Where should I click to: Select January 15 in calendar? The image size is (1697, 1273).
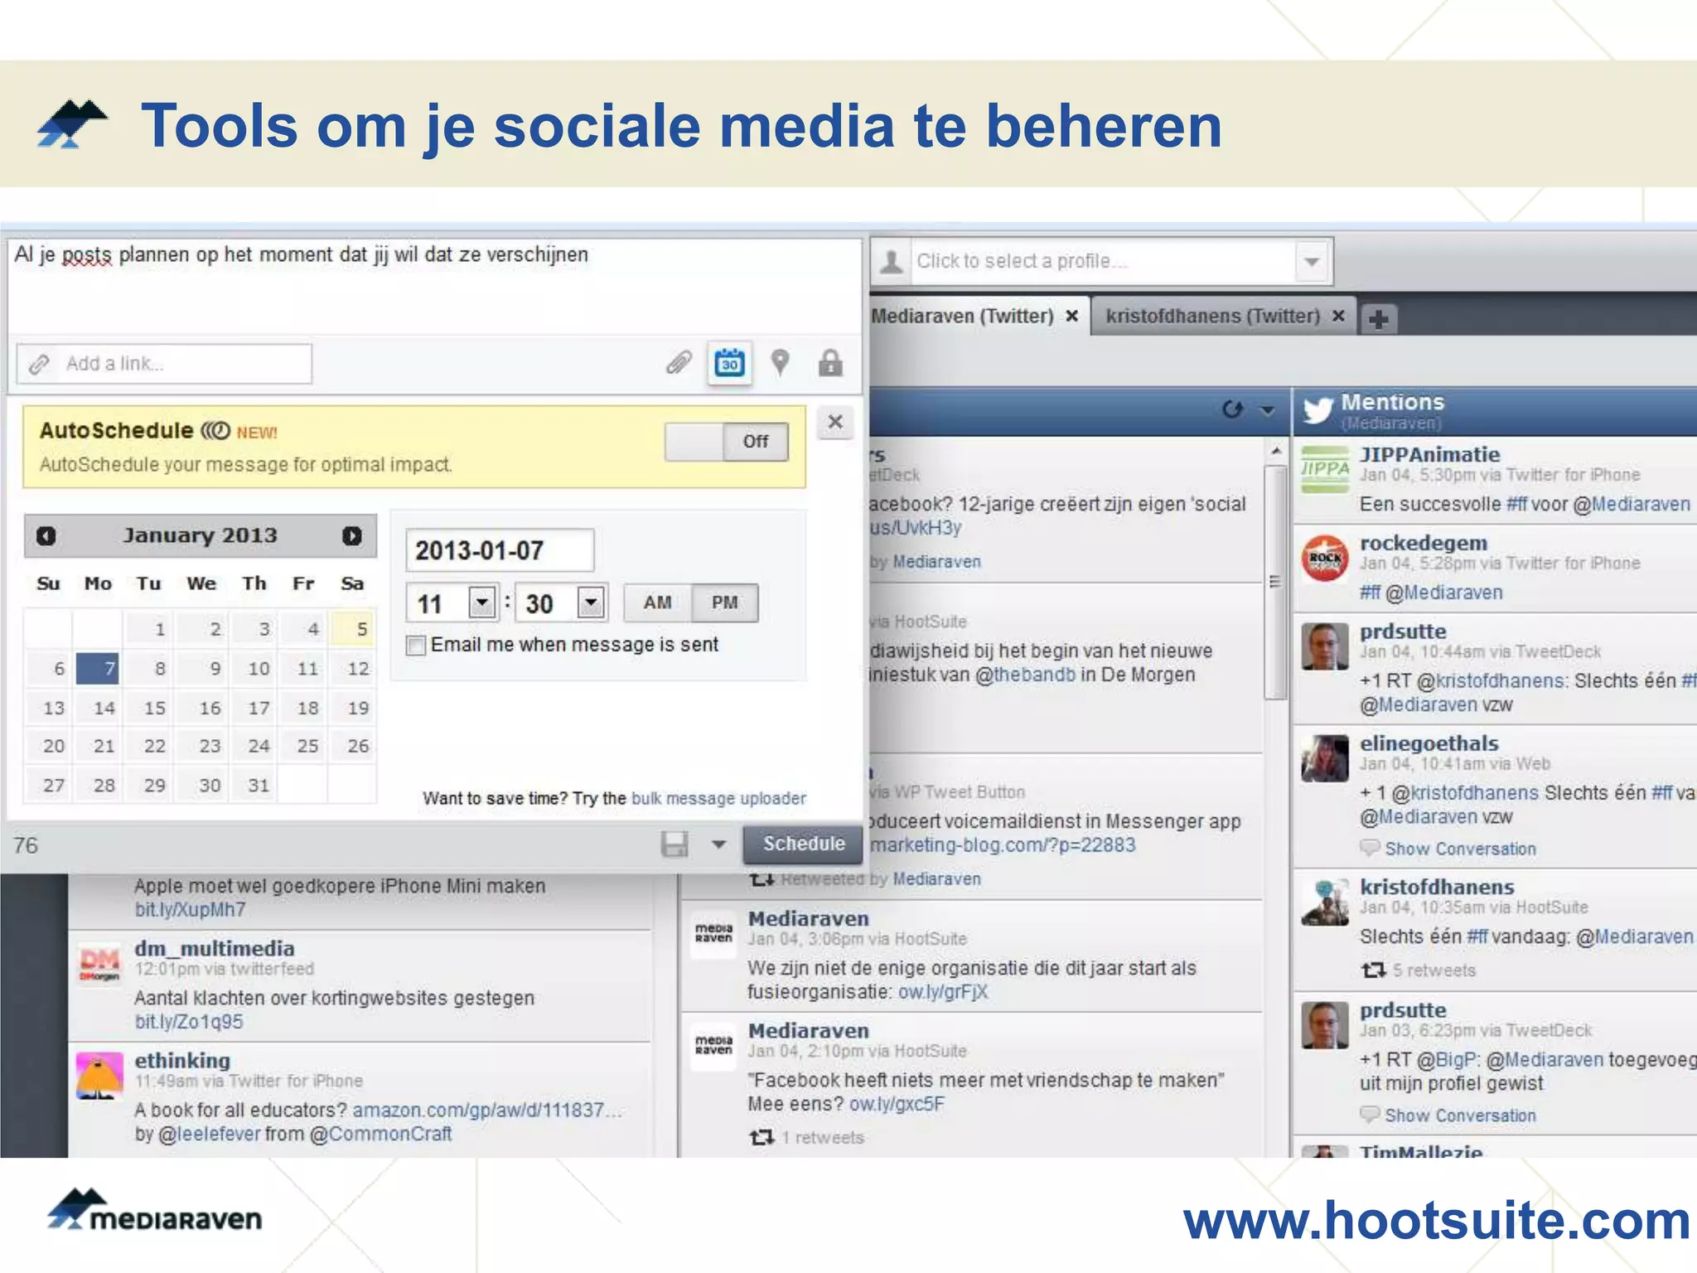click(149, 708)
